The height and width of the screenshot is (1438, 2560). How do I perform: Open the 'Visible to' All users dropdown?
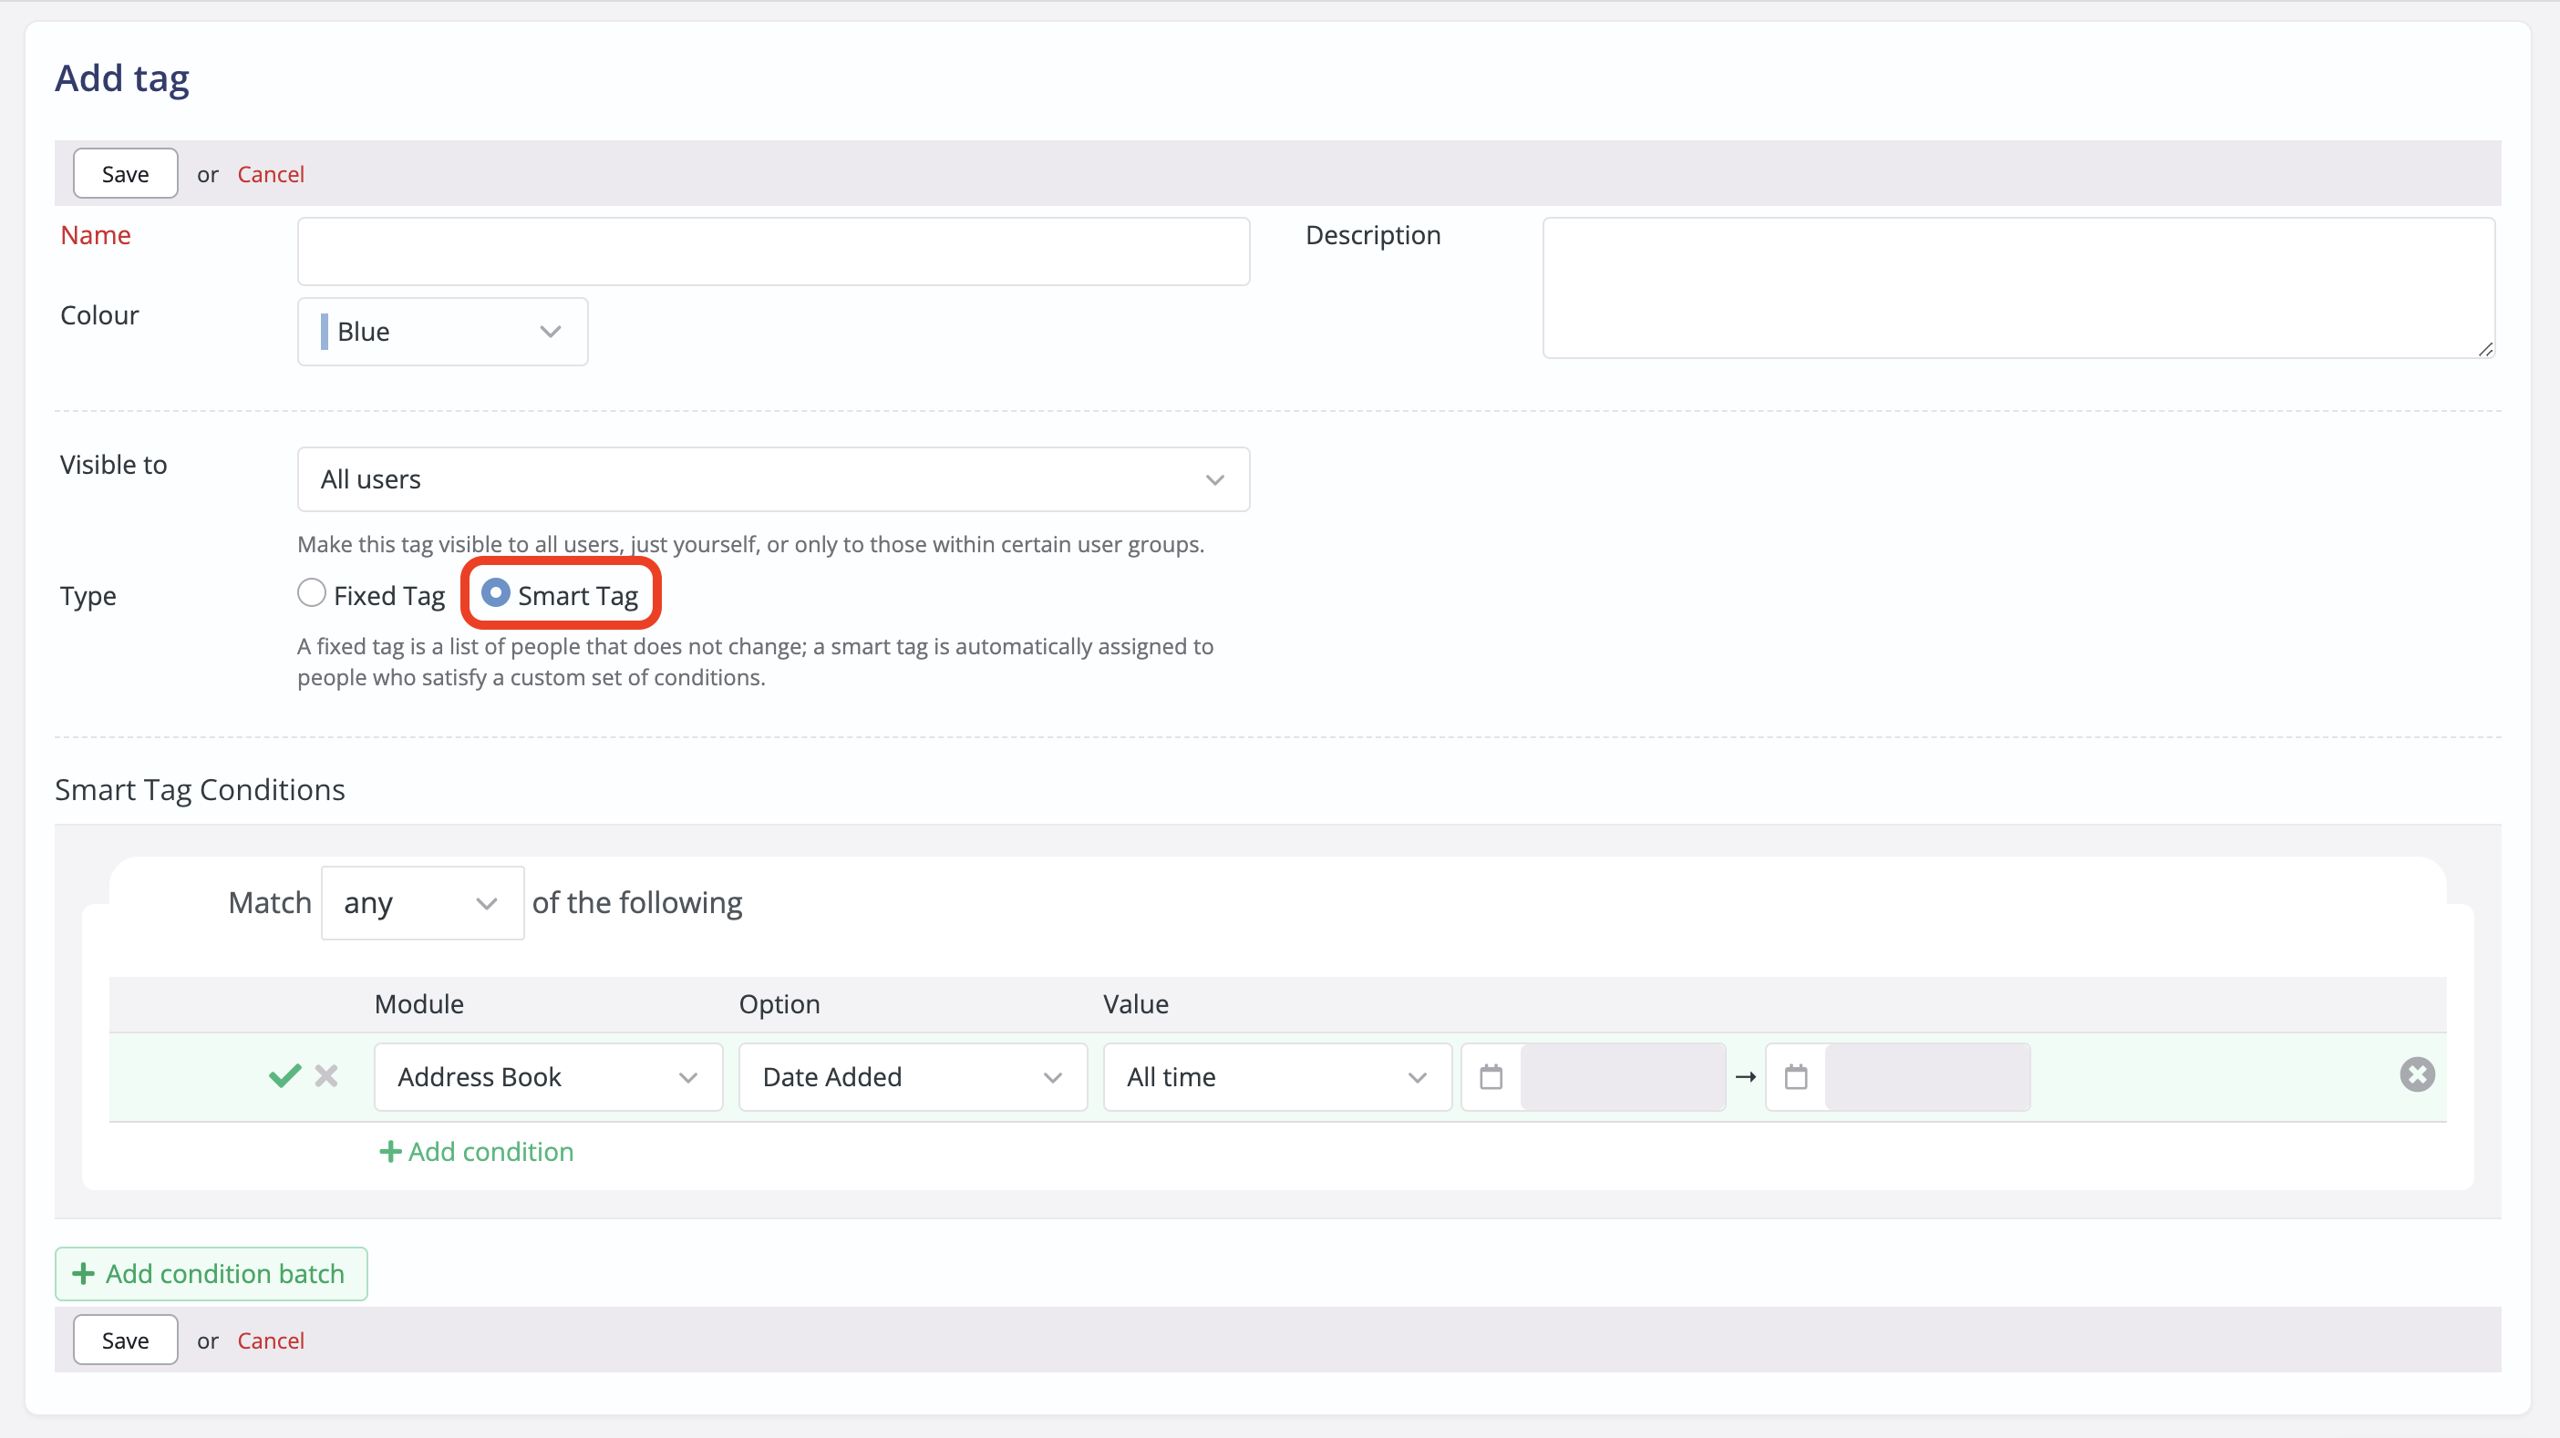pyautogui.click(x=772, y=478)
